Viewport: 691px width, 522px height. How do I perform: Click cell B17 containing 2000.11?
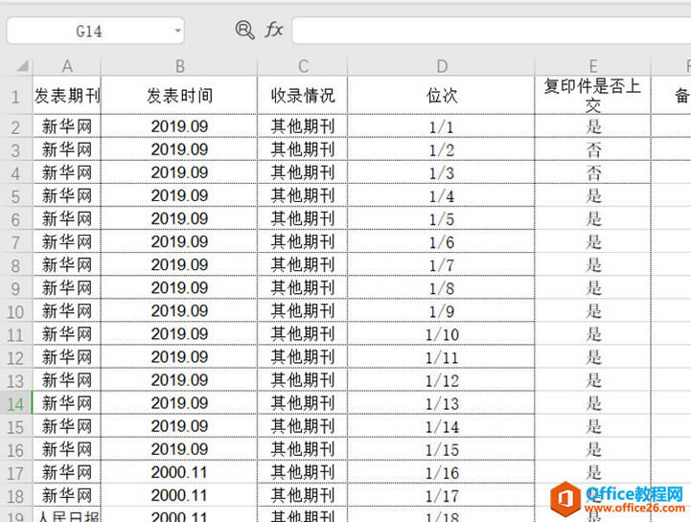click(x=179, y=472)
